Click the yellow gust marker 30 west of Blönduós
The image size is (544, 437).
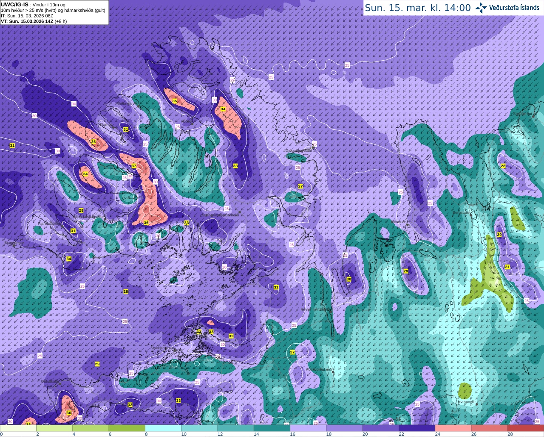349,279
